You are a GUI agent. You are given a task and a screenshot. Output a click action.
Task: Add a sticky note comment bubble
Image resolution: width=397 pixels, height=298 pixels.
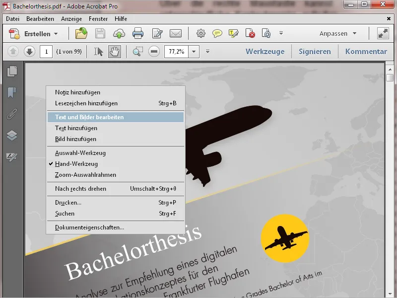[217, 33]
